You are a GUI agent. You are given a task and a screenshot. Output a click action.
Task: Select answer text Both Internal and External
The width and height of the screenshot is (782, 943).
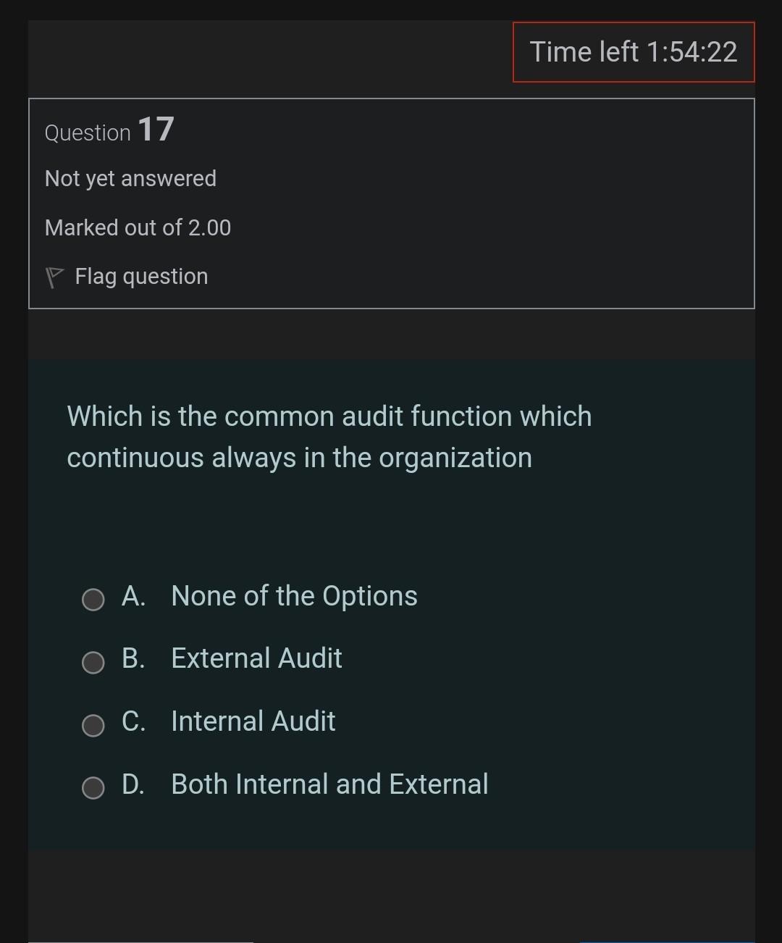[329, 784]
